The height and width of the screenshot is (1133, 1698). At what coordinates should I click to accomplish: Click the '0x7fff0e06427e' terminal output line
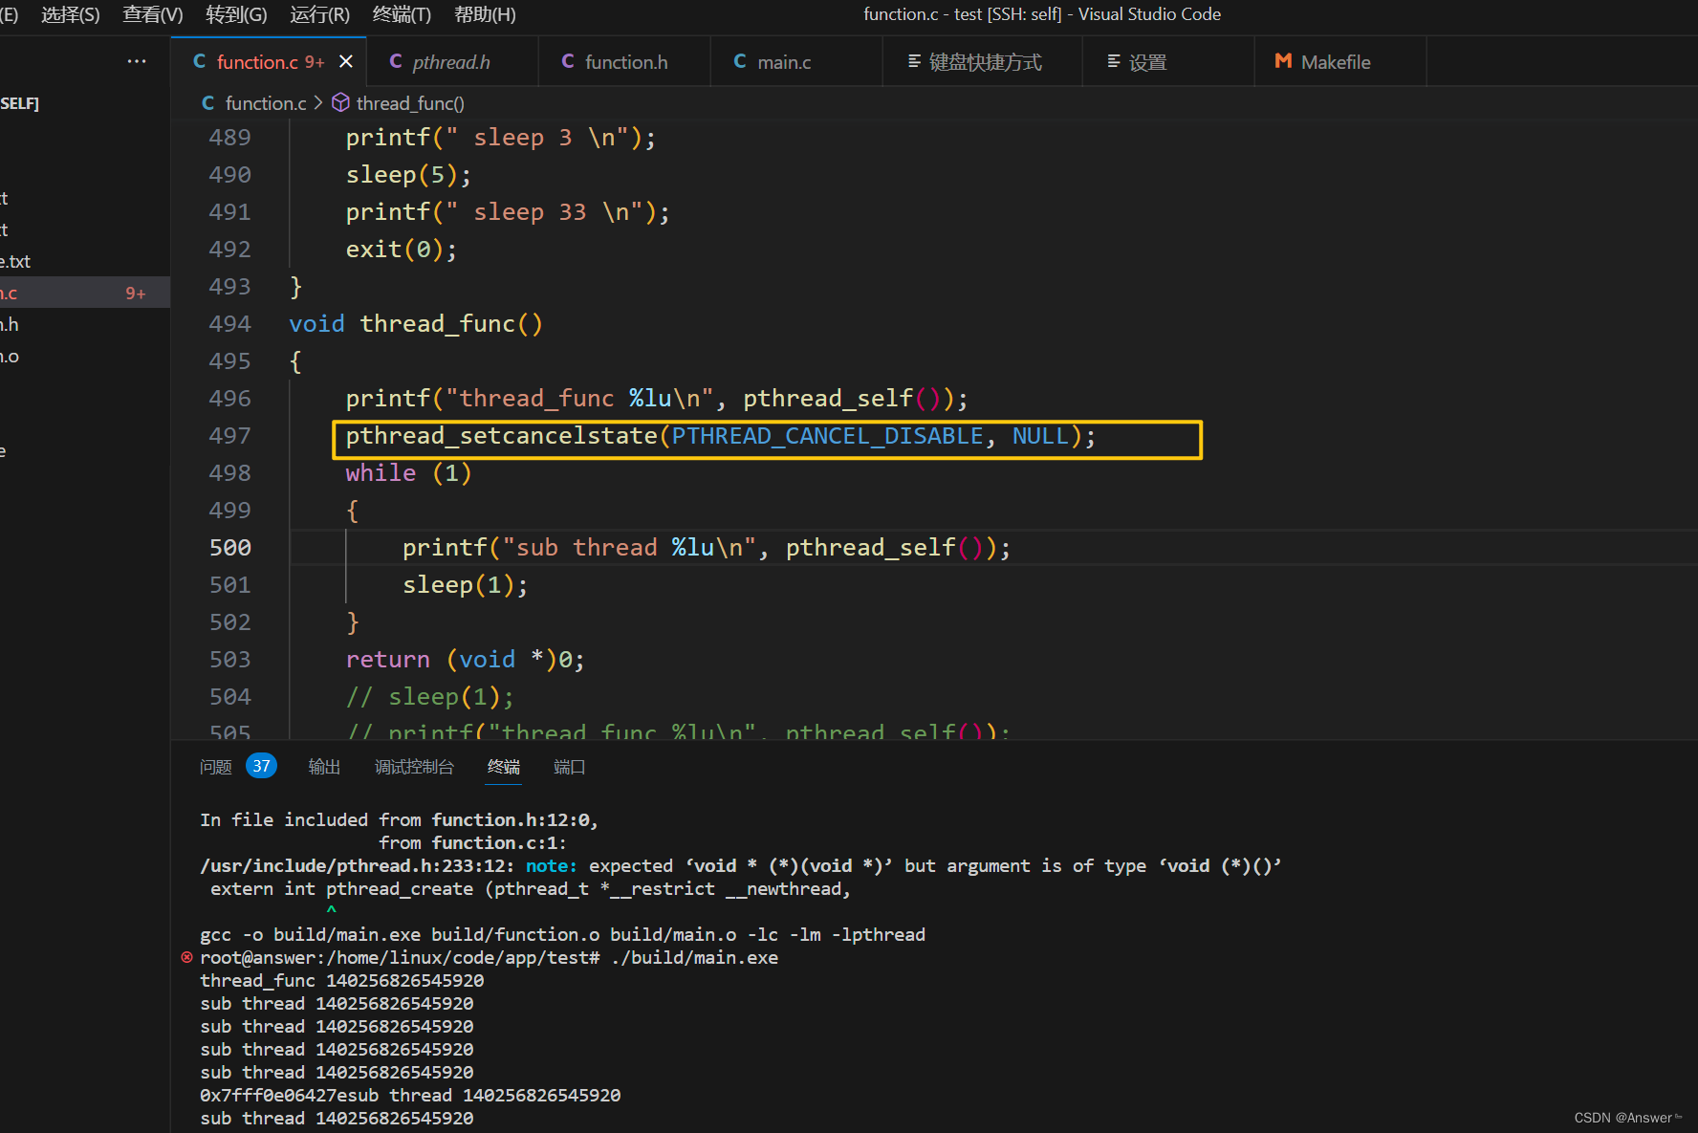click(x=410, y=1095)
